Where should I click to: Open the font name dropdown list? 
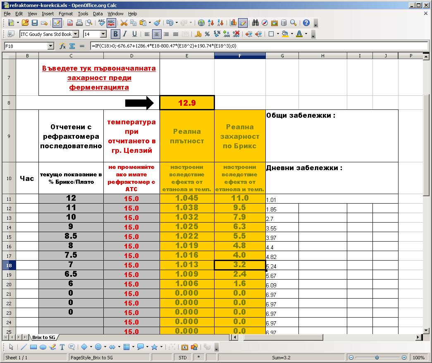[76, 34]
